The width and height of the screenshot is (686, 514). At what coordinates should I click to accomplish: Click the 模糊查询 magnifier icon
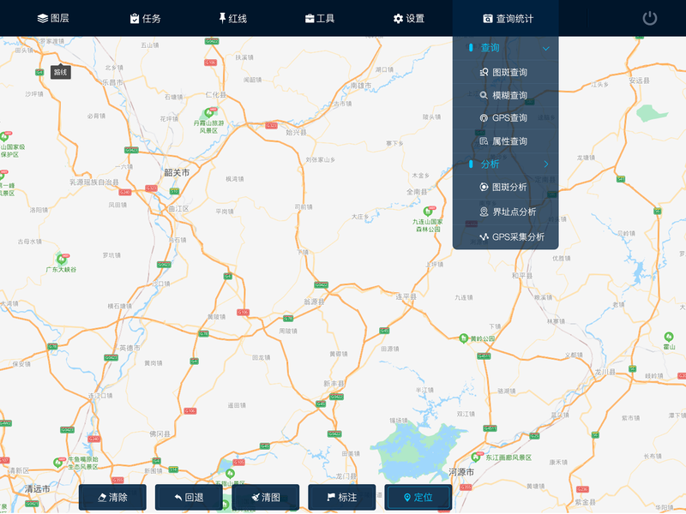[484, 95]
